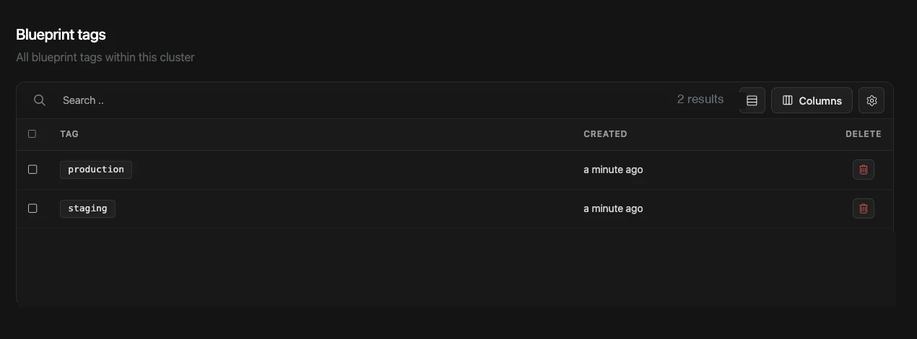The width and height of the screenshot is (917, 339).
Task: Open table settings gear icon
Action: pyautogui.click(x=872, y=100)
